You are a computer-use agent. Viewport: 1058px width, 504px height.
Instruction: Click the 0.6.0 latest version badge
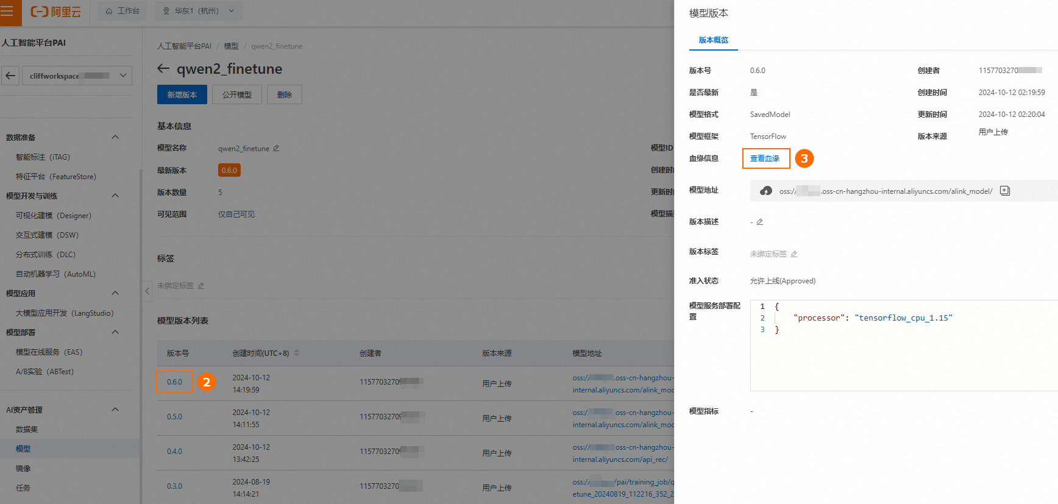[x=229, y=171]
